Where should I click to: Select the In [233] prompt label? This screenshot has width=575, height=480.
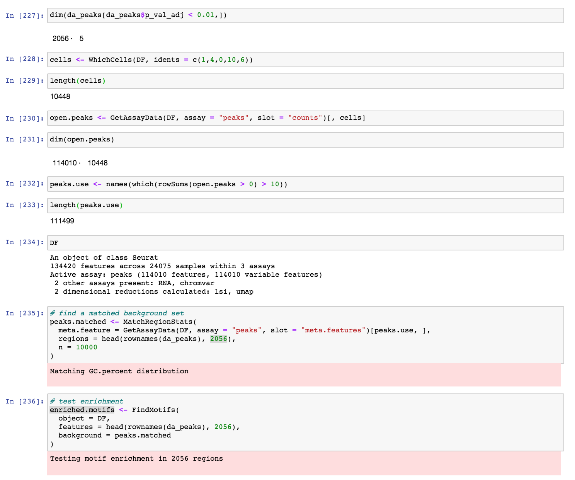24,205
